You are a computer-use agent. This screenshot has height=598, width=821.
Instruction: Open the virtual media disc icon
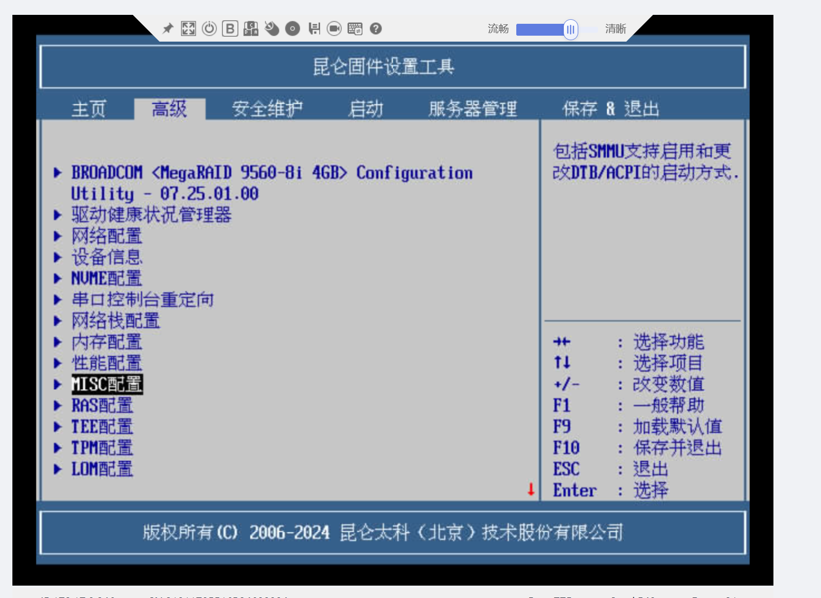tap(292, 29)
